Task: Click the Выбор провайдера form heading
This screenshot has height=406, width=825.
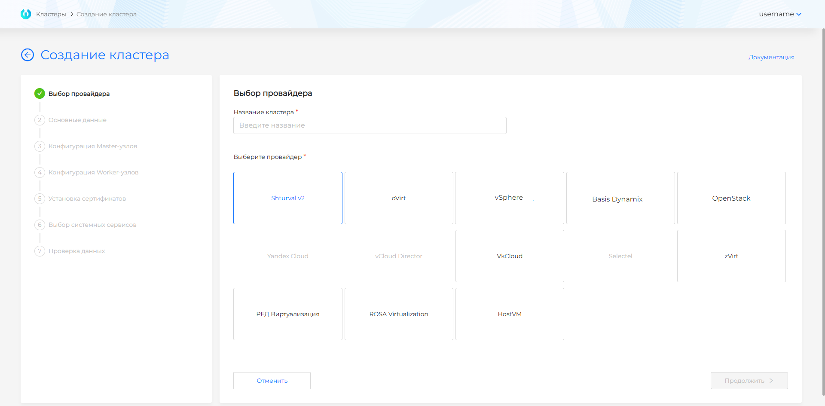Action: (x=273, y=93)
